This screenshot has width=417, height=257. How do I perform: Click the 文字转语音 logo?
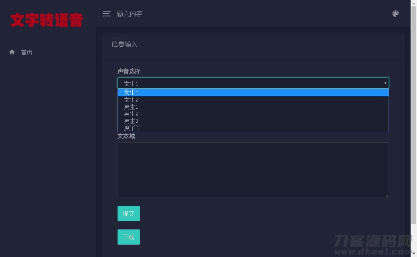coord(45,19)
